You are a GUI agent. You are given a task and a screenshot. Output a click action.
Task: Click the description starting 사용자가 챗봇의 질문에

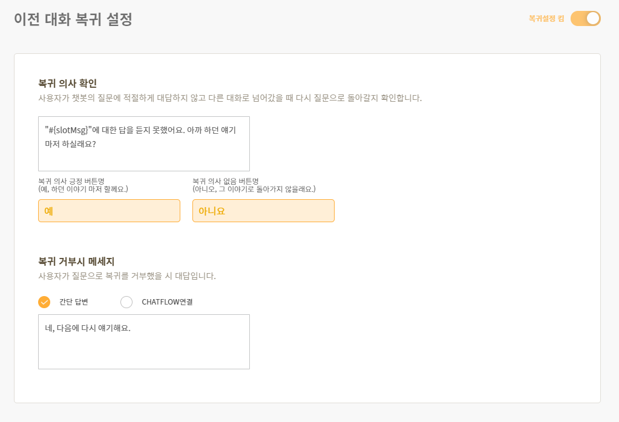(x=230, y=98)
